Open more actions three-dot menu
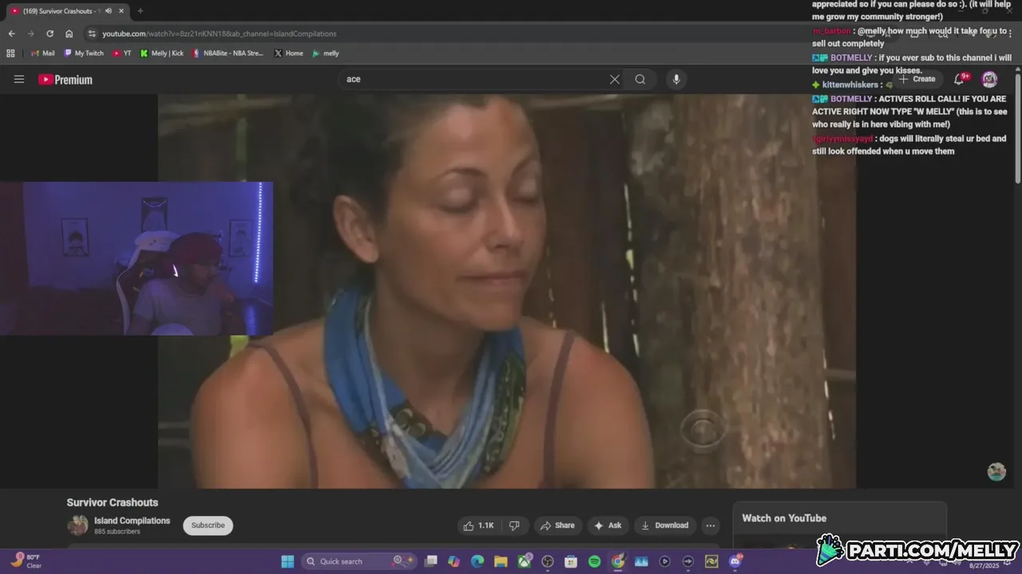Screen dimensions: 1022x574 tap(711, 525)
